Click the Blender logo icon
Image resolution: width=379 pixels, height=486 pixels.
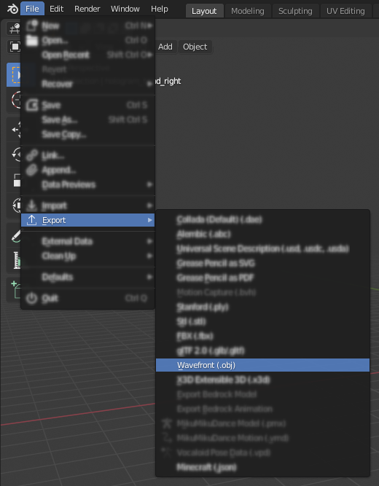pyautogui.click(x=12, y=9)
